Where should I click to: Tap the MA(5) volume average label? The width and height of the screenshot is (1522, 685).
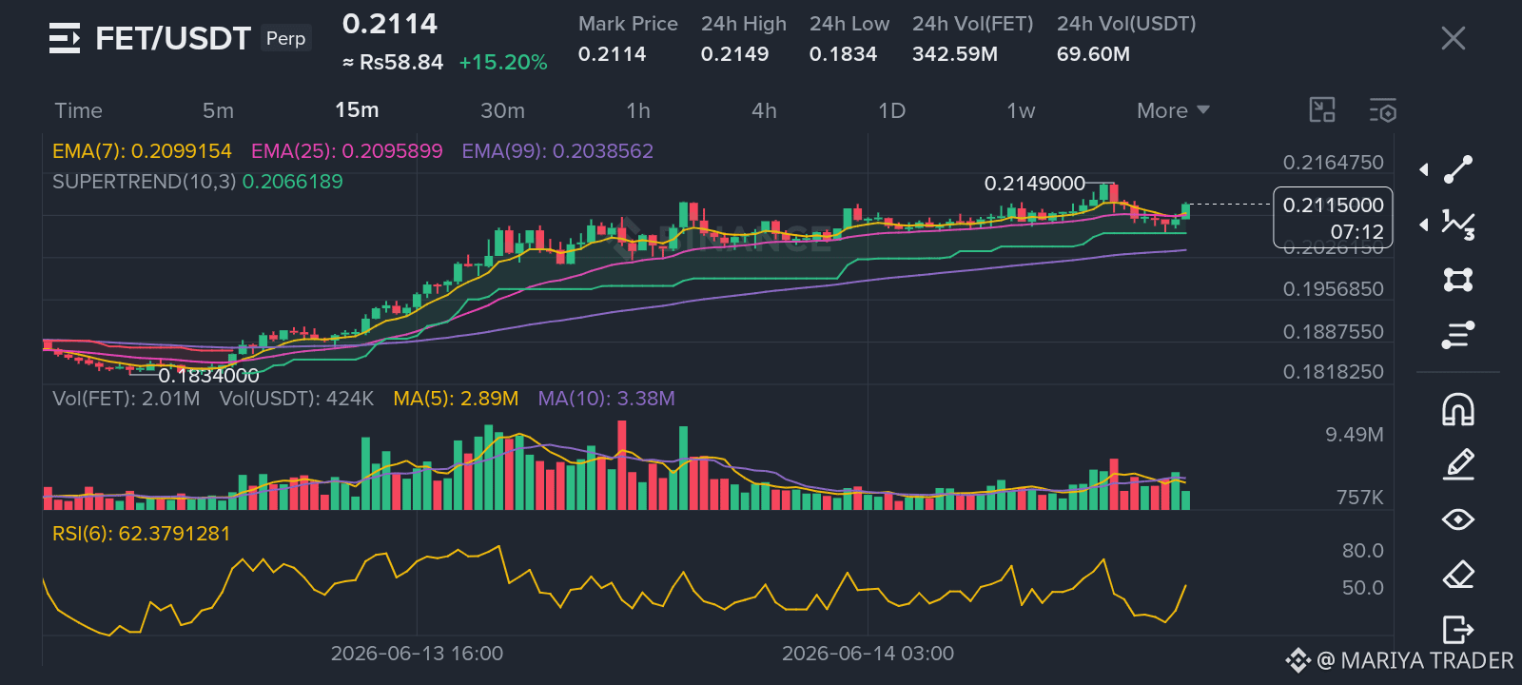click(x=456, y=399)
